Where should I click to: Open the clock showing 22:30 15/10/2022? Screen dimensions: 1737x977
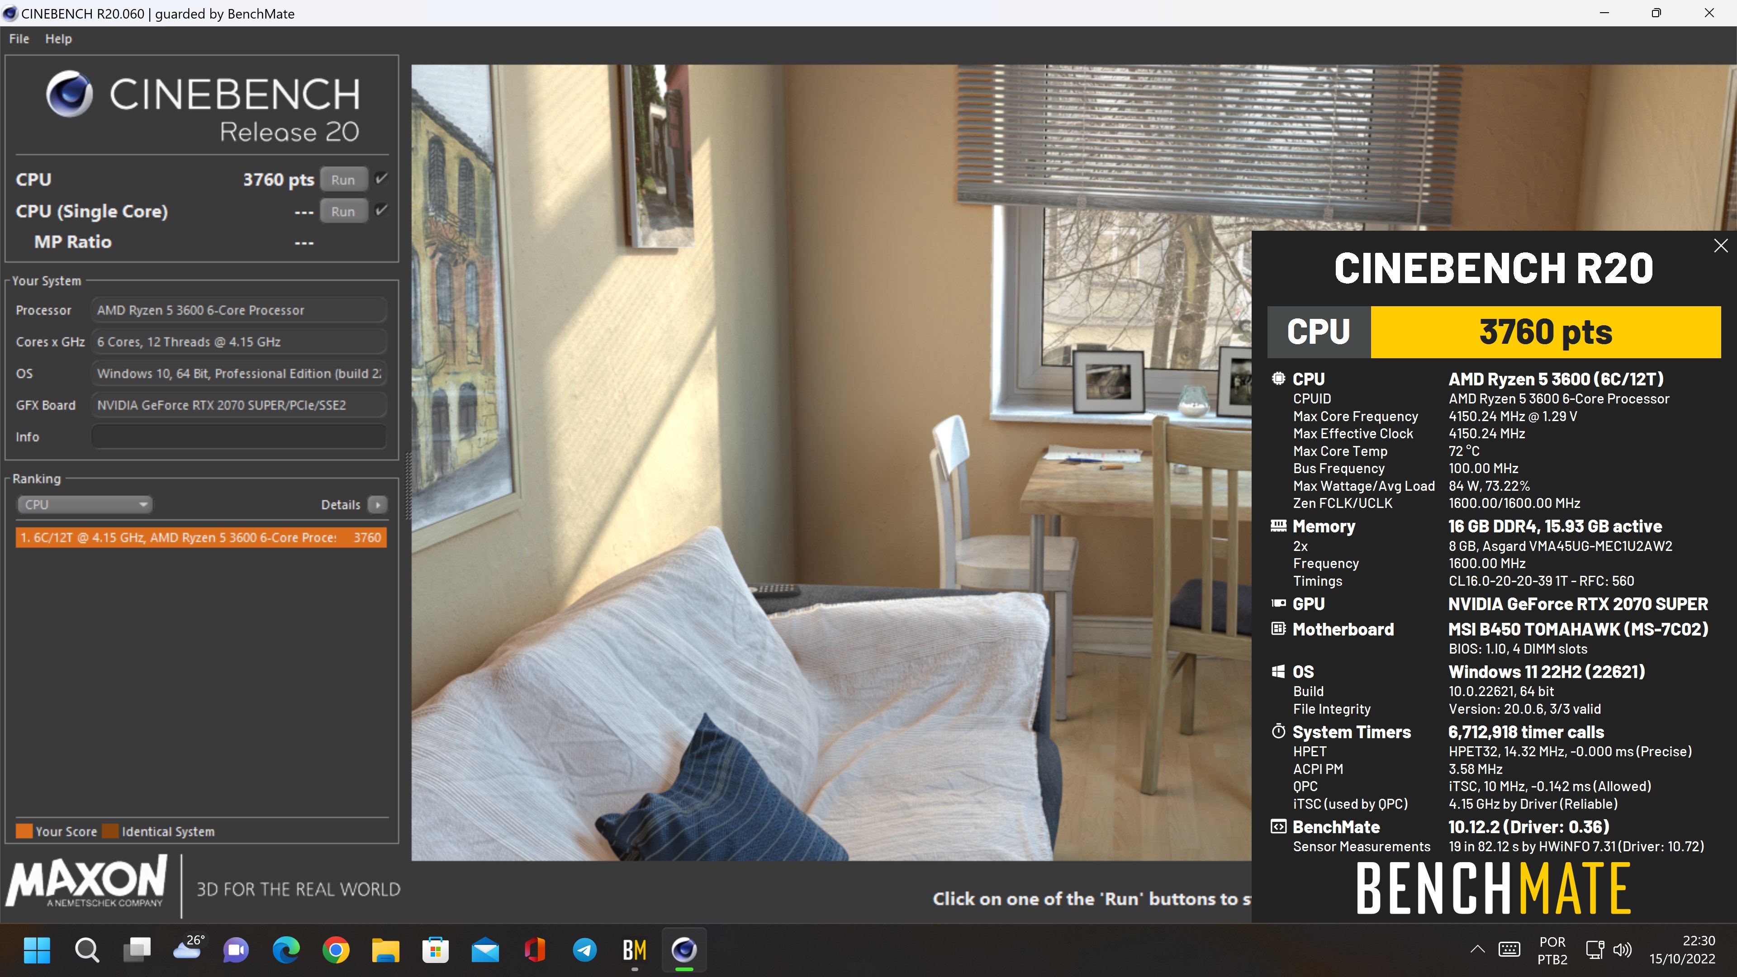[x=1682, y=950]
